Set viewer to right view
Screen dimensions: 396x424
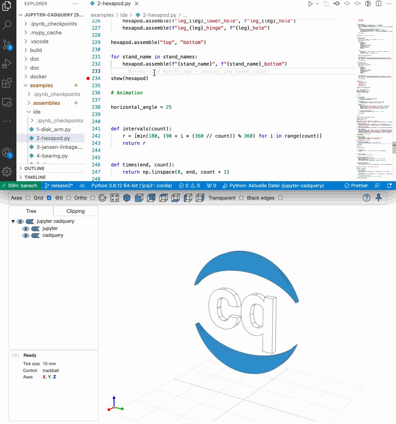200,198
